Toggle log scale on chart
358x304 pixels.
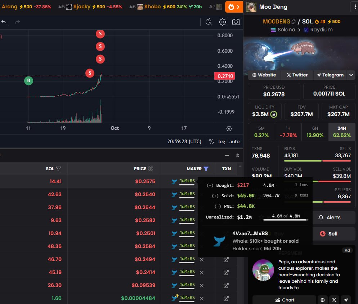tap(221, 141)
